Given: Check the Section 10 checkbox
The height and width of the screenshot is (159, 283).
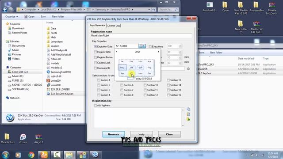Looking at the screenshot, I should 145,85.
